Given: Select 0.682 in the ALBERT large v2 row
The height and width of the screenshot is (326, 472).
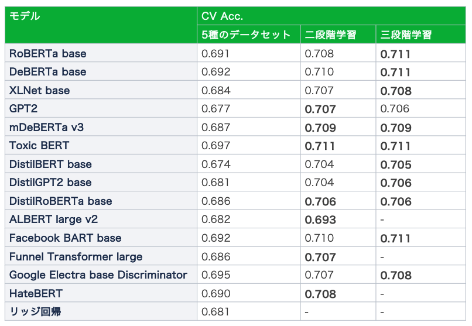Looking at the screenshot, I should click(x=216, y=219).
